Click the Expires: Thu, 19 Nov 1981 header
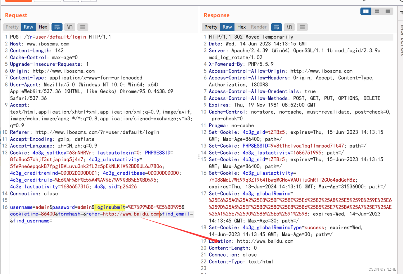Image resolution: width=403 pixels, height=274 pixels. (262, 105)
